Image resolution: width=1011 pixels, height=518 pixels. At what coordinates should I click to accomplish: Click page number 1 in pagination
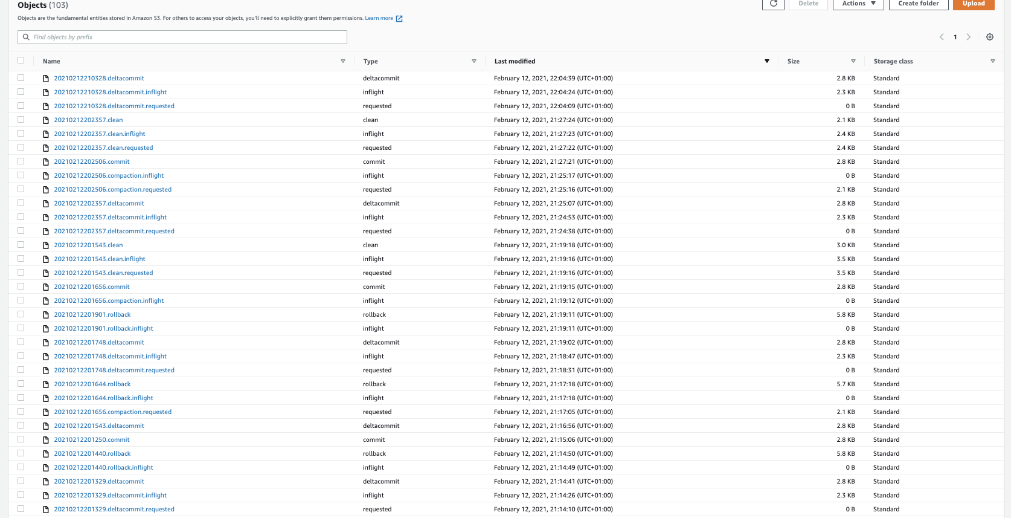point(955,37)
